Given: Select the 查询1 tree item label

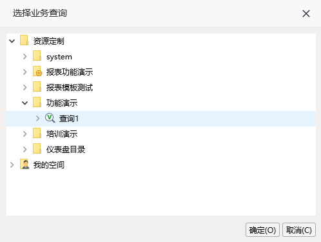Looking at the screenshot, I should (69, 119).
